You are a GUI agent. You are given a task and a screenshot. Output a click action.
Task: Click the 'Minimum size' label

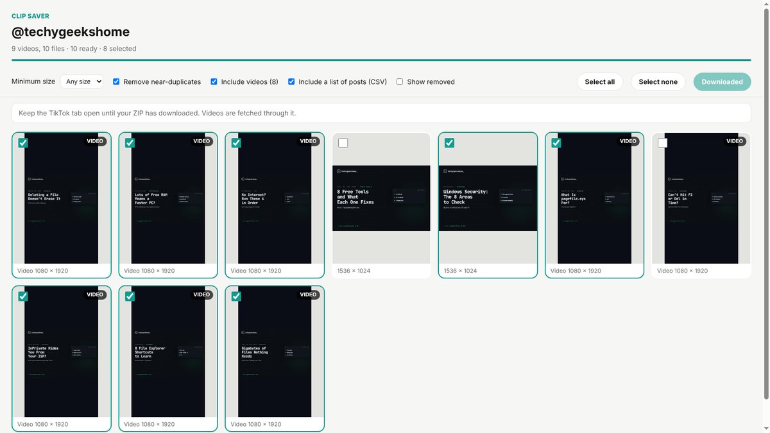[33, 81]
